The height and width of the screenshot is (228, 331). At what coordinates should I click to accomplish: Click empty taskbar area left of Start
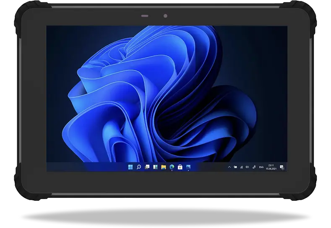(x=84, y=167)
